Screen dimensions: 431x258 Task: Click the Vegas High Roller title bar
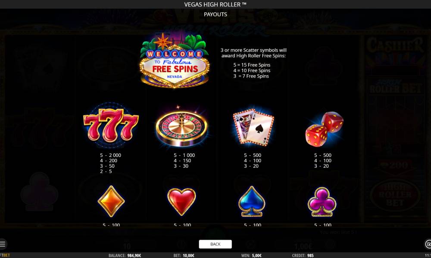pos(215,4)
